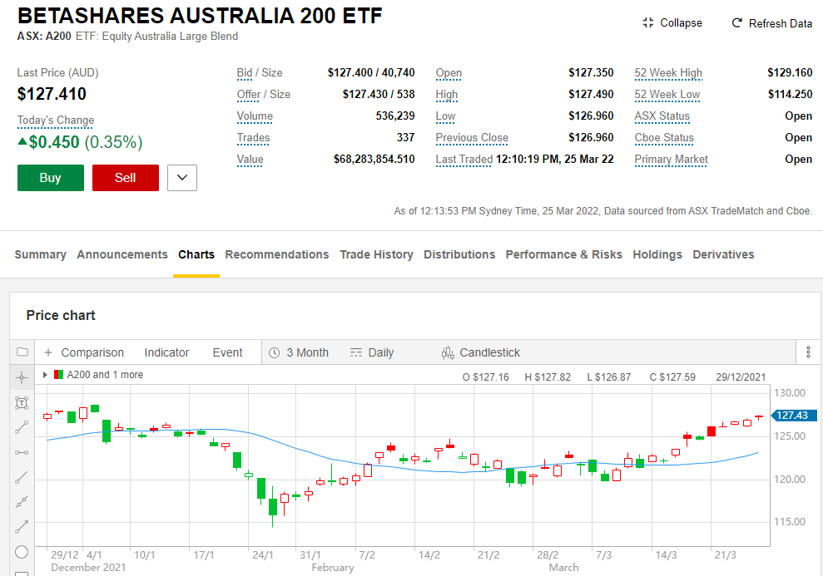Click the Low label
This screenshot has height=576, width=823.
[445, 116]
